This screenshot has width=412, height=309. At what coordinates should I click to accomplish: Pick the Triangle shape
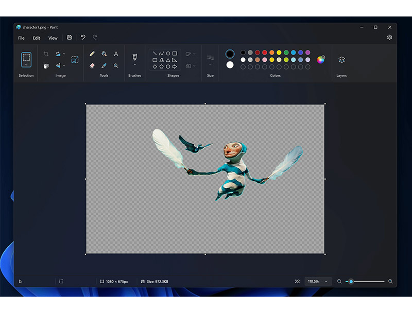(x=168, y=60)
